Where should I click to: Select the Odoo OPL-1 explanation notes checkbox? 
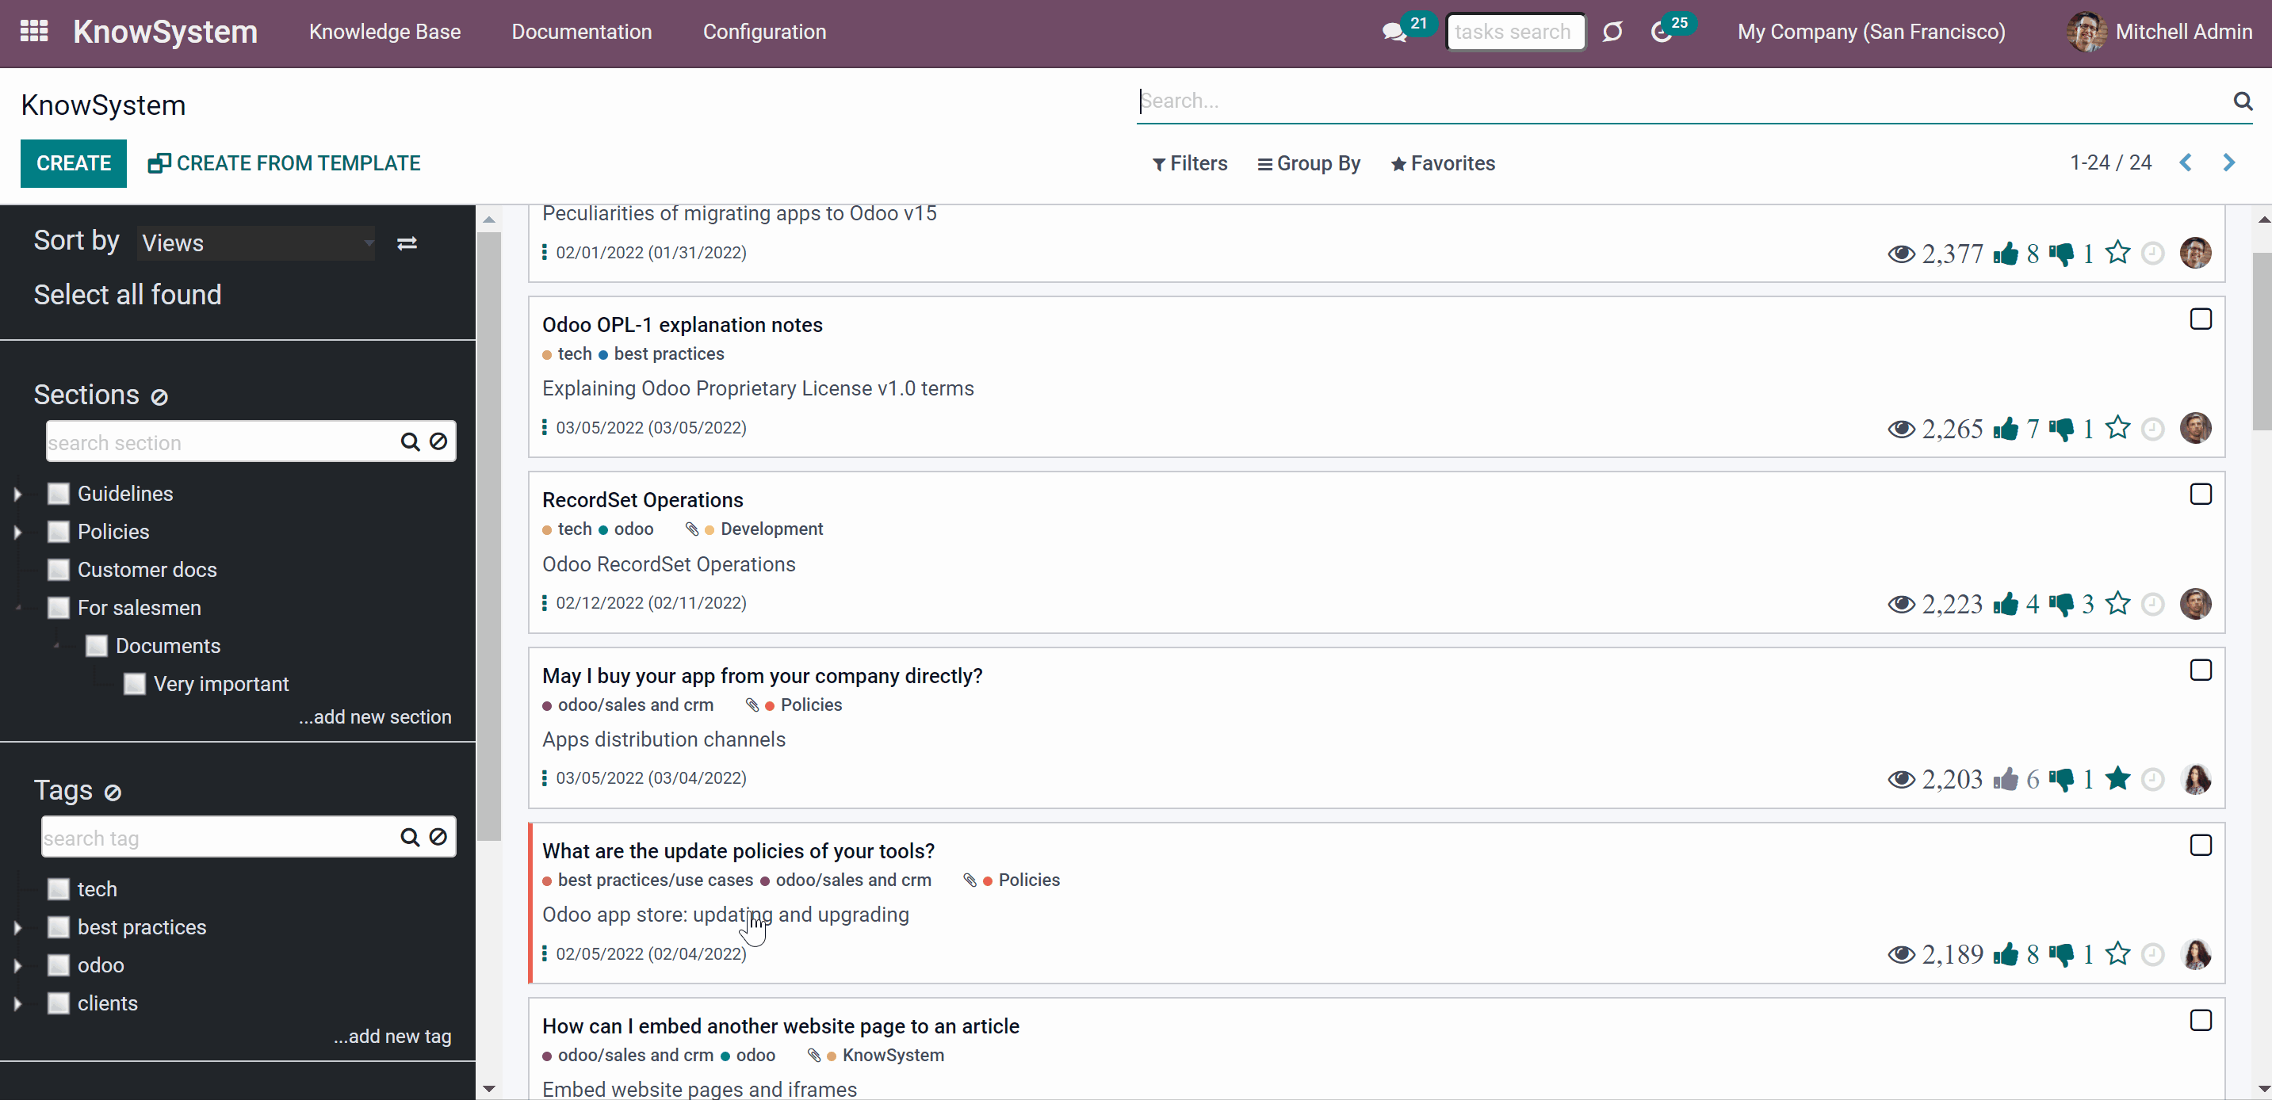pos(2201,319)
